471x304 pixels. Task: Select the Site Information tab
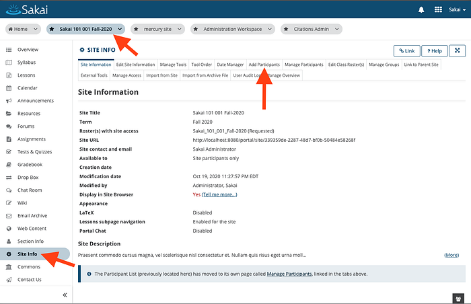click(x=96, y=65)
